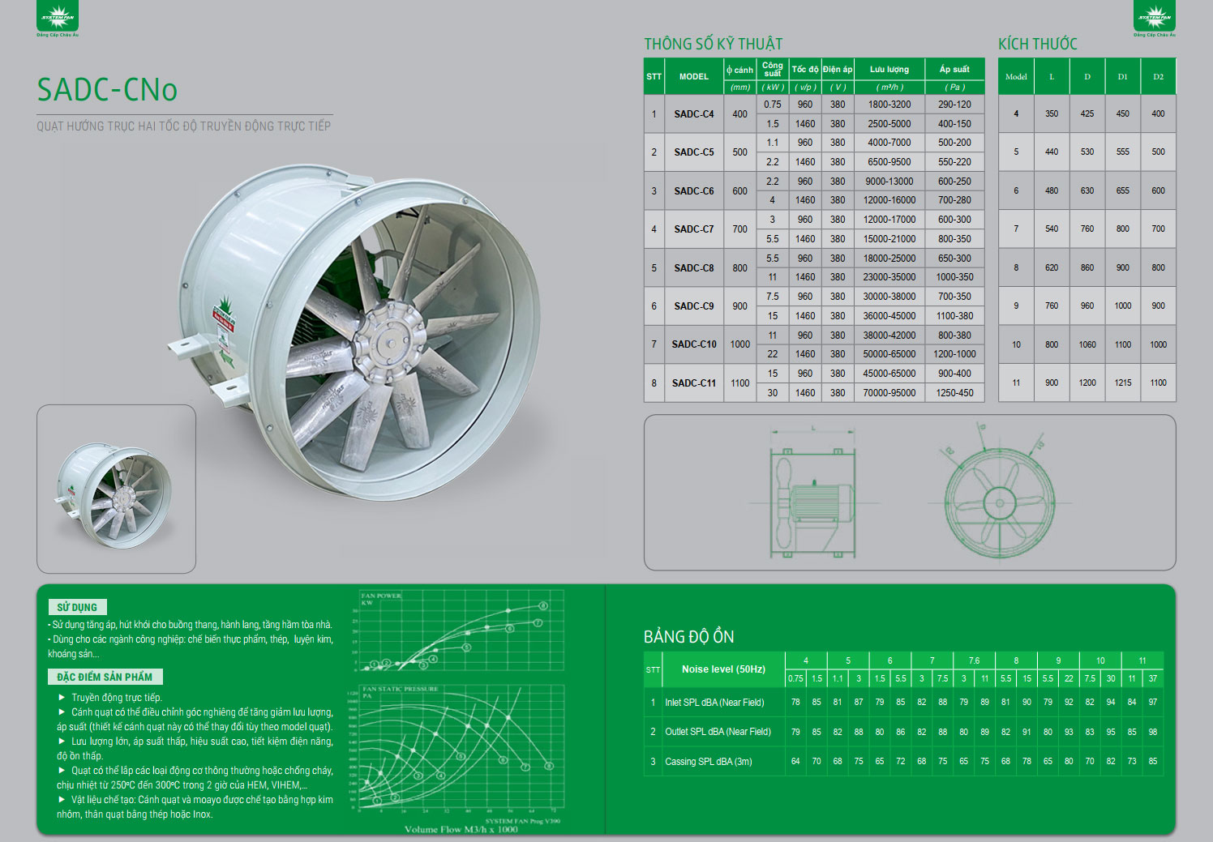Click the "1200-1000" pressure cell
Image resolution: width=1213 pixels, height=842 pixels.
[955, 354]
